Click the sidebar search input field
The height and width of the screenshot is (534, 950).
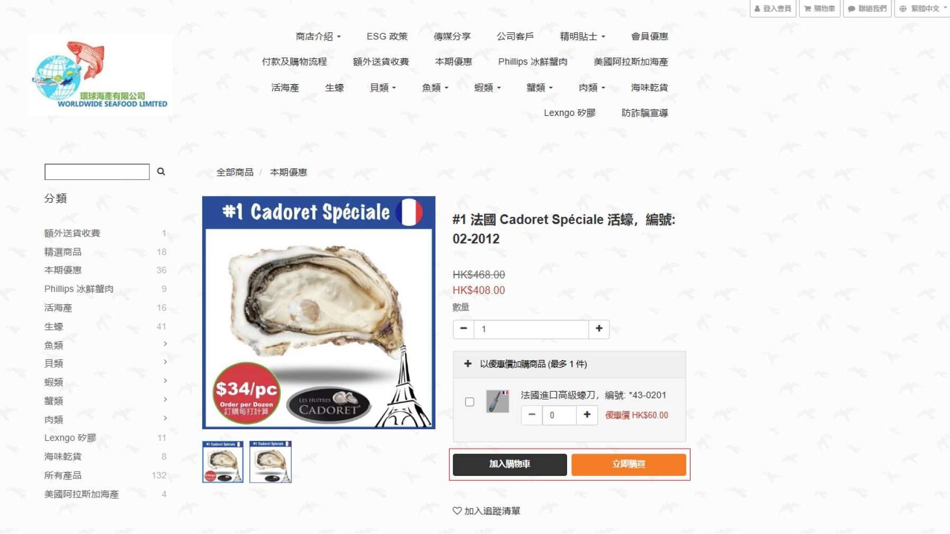[97, 171]
